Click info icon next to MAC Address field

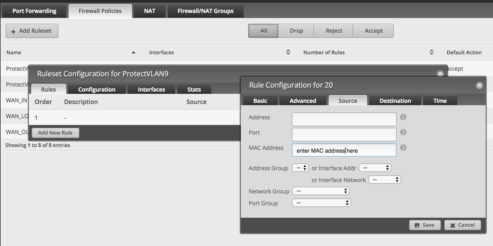[x=403, y=148]
